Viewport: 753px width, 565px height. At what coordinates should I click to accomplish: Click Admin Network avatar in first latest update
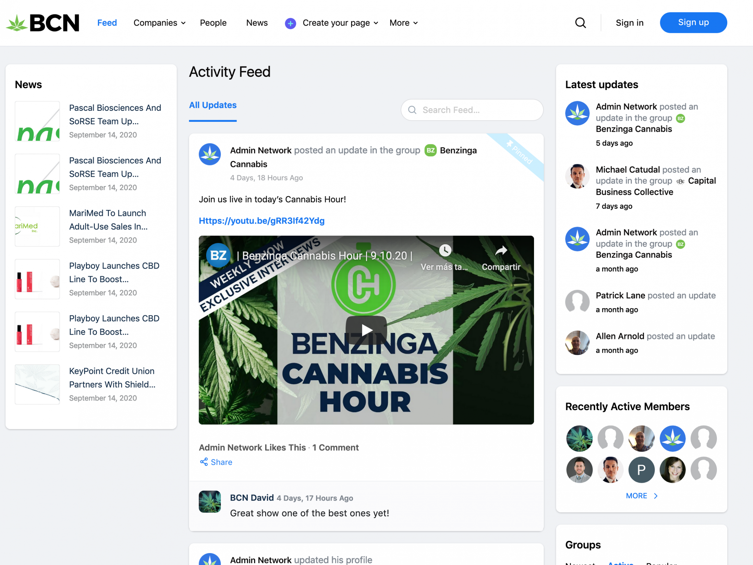tap(577, 113)
